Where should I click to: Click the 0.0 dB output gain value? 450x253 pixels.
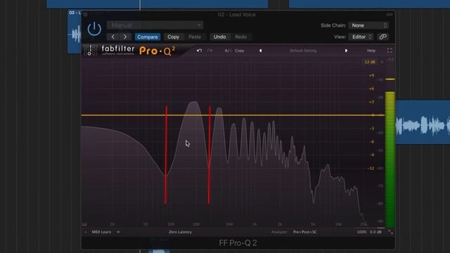pyautogui.click(x=375, y=232)
